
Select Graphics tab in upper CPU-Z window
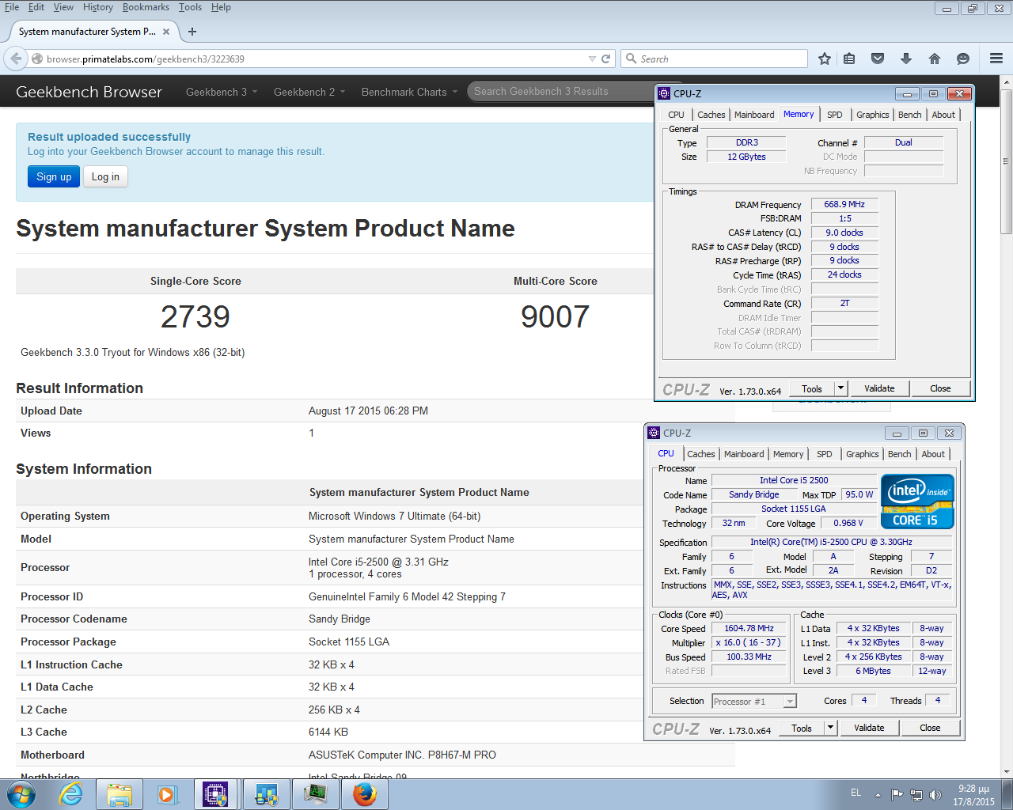[x=872, y=115]
